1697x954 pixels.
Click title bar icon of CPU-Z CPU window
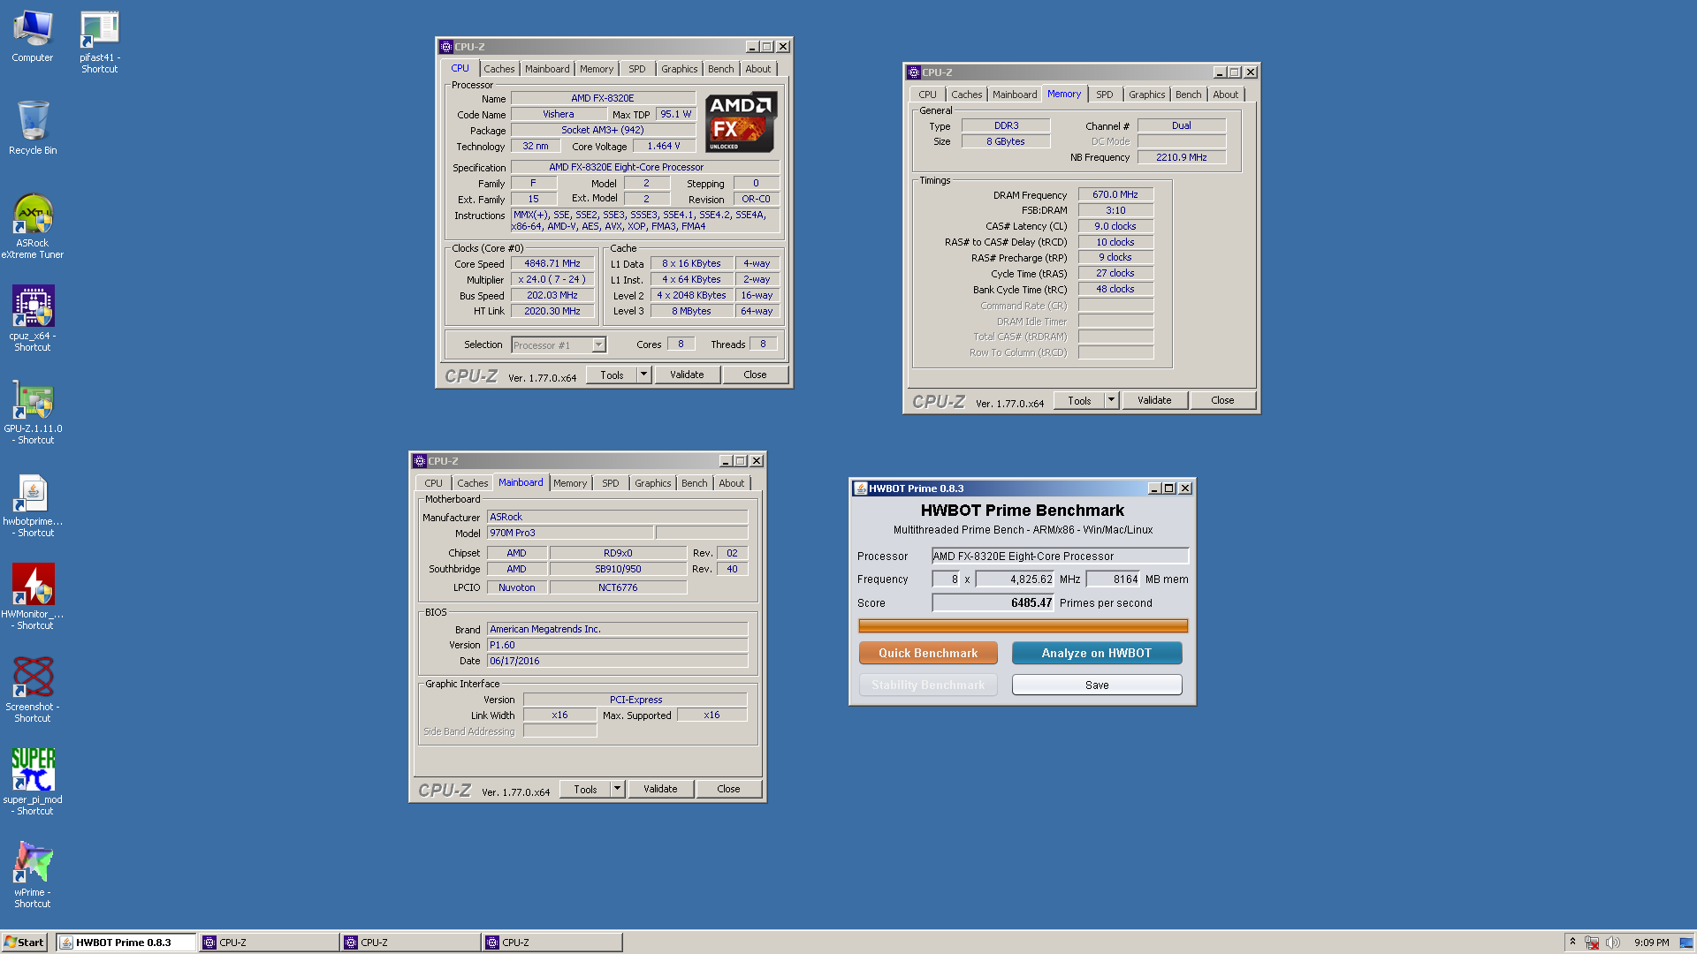tap(446, 47)
